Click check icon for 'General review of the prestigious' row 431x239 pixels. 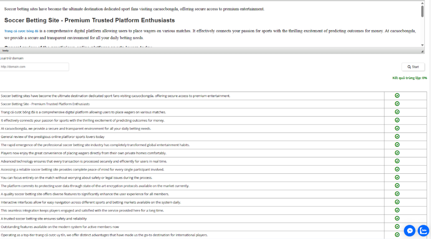point(397,136)
